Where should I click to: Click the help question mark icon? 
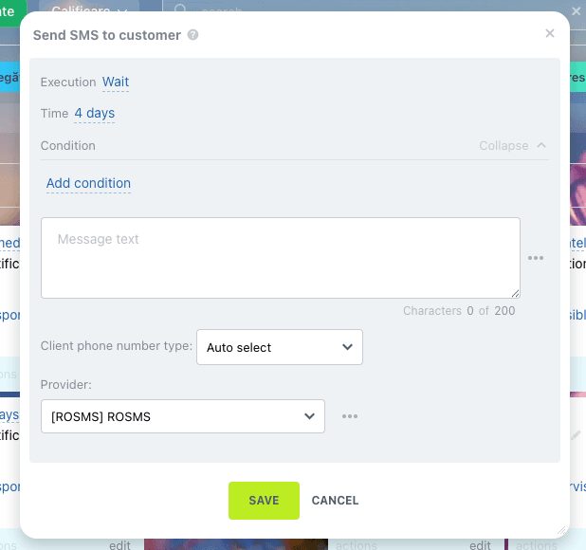point(193,35)
